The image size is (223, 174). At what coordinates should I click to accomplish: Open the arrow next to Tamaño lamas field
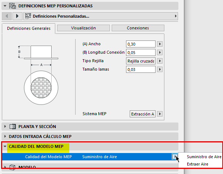click(x=160, y=70)
